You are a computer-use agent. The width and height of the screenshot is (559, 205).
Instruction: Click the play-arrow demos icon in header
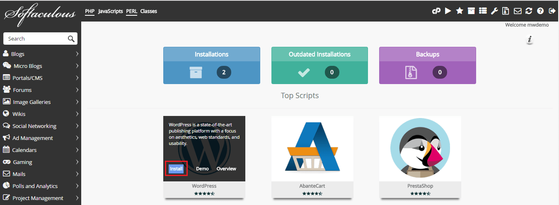point(448,11)
